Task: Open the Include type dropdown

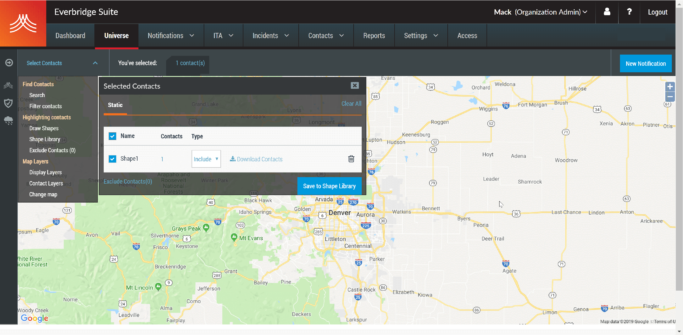Action: click(x=206, y=159)
